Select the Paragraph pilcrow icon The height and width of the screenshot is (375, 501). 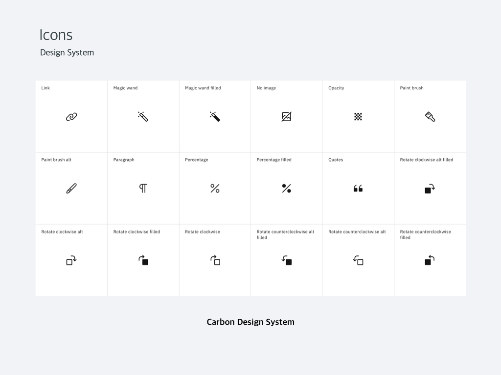(143, 188)
